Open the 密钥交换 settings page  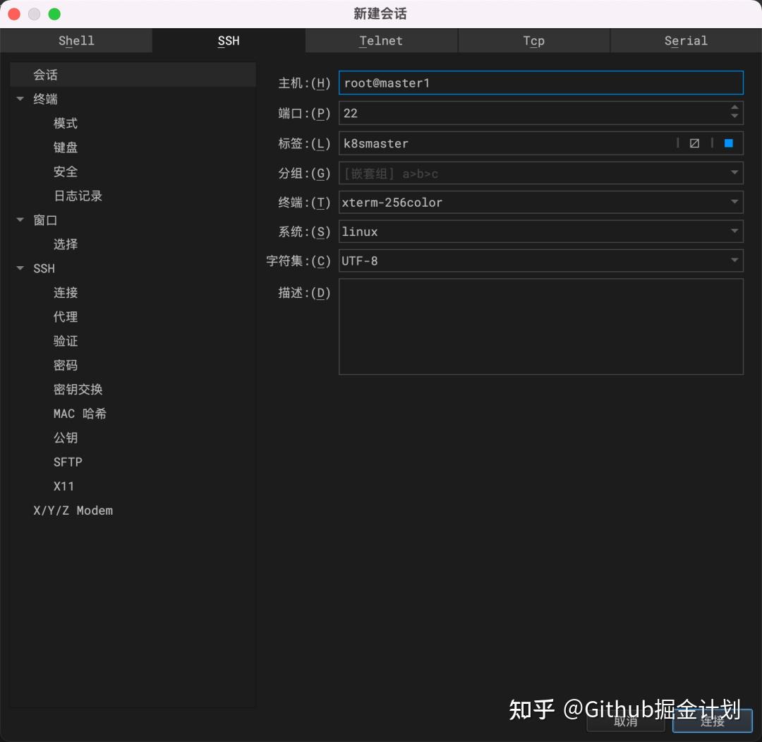point(78,390)
